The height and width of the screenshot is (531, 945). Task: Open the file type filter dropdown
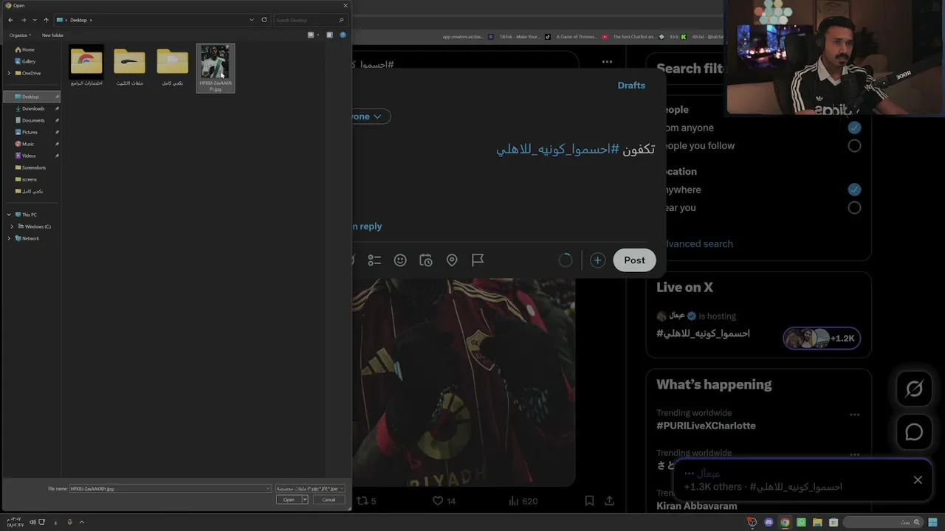click(309, 488)
